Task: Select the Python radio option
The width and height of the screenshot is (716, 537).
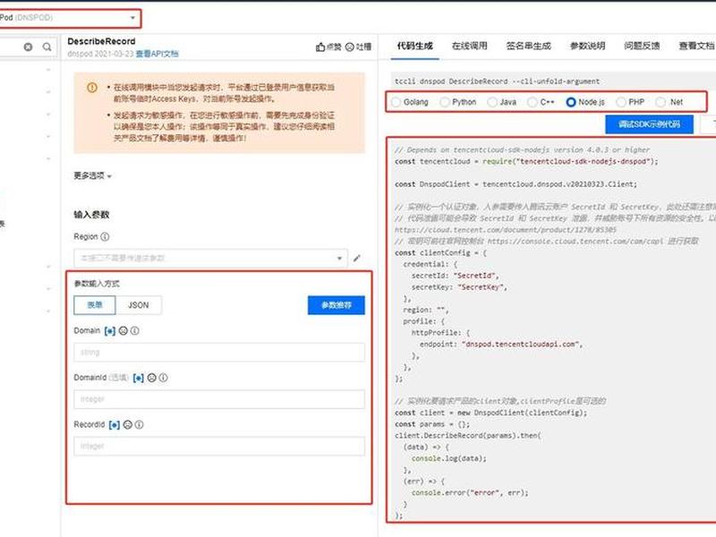Action: tap(444, 102)
